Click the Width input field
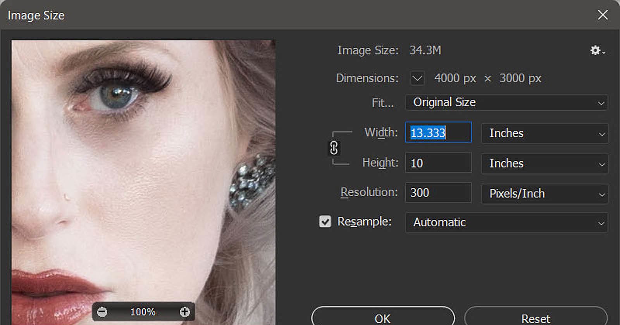The image size is (620, 325). 438,132
